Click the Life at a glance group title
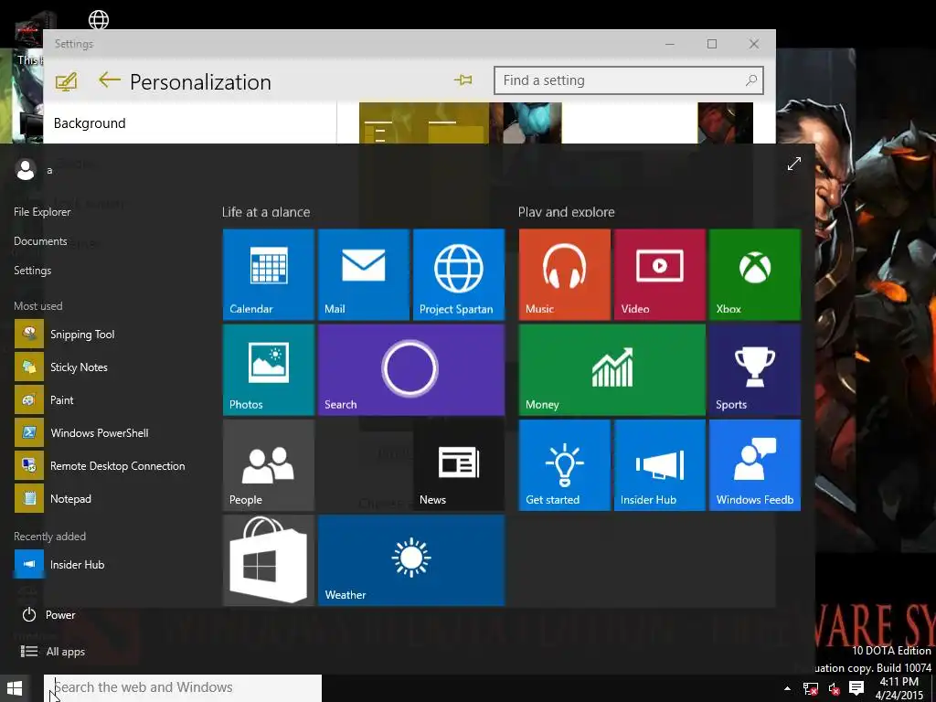 coord(266,212)
